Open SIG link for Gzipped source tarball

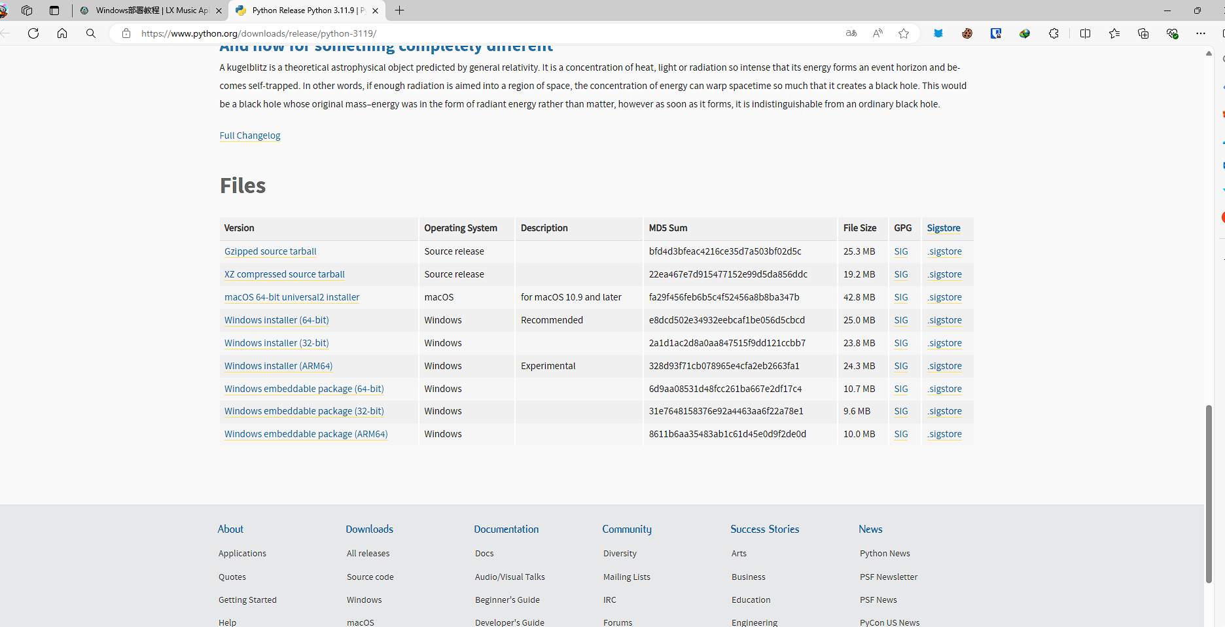pos(901,251)
